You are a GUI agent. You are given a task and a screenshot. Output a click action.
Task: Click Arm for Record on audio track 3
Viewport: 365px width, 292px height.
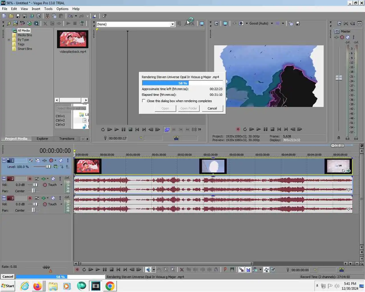tap(30, 198)
